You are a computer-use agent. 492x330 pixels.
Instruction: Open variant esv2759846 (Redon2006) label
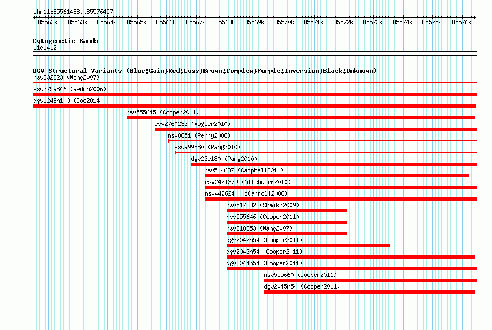[x=70, y=89]
